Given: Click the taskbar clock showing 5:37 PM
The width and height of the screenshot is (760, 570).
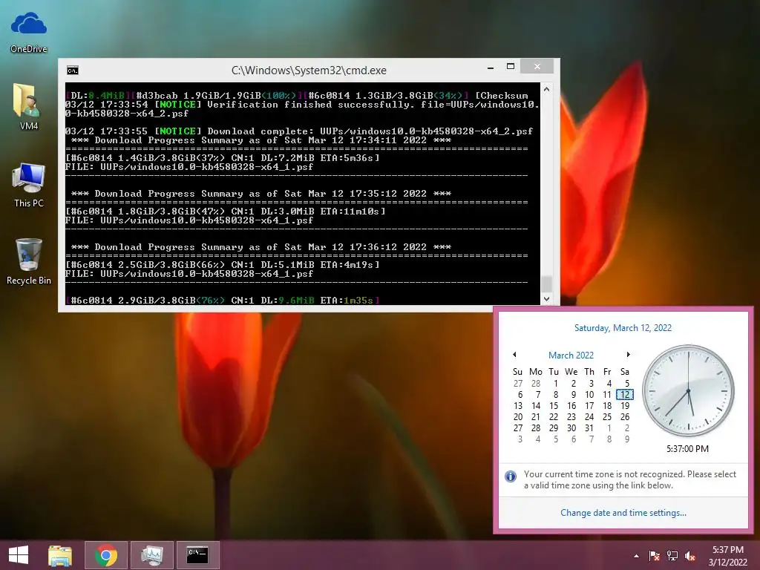Looking at the screenshot, I should (x=727, y=556).
